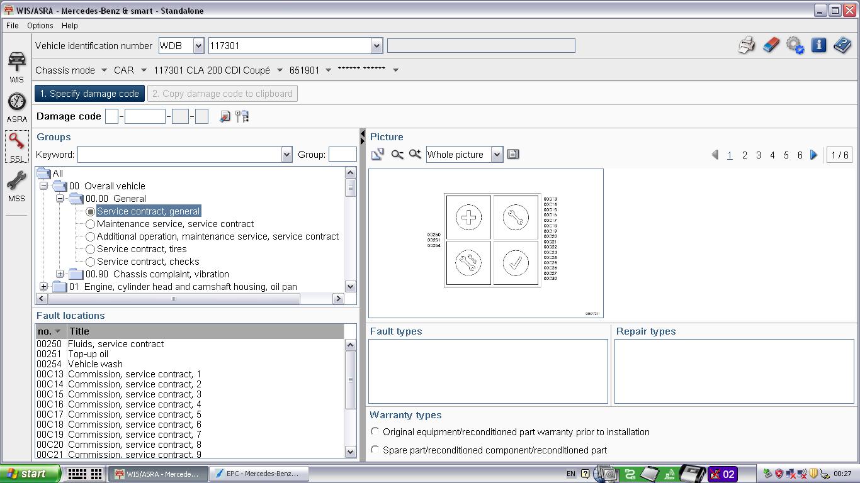Image resolution: width=860 pixels, height=483 pixels.
Task: Click search damage code icon
Action: click(225, 116)
